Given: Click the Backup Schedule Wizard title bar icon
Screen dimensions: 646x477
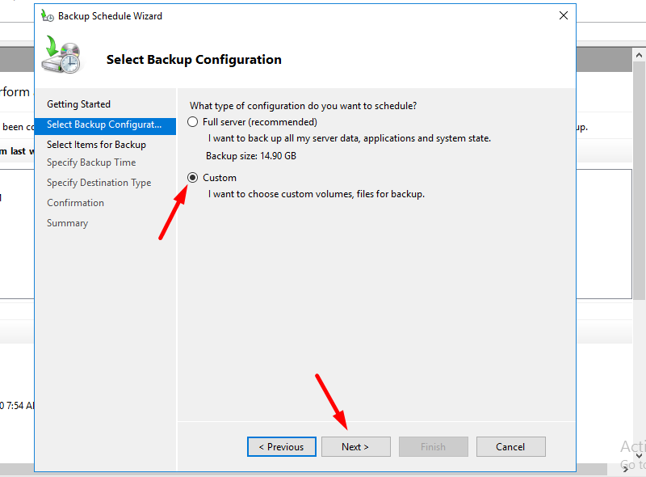Looking at the screenshot, I should tap(48, 15).
